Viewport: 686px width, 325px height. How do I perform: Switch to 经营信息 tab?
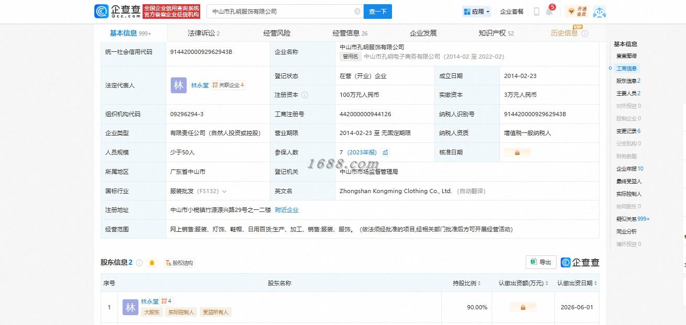tap(350, 33)
